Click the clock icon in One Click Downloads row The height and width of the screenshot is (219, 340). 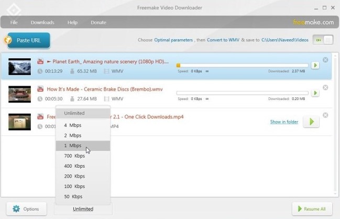pyautogui.click(x=40, y=126)
